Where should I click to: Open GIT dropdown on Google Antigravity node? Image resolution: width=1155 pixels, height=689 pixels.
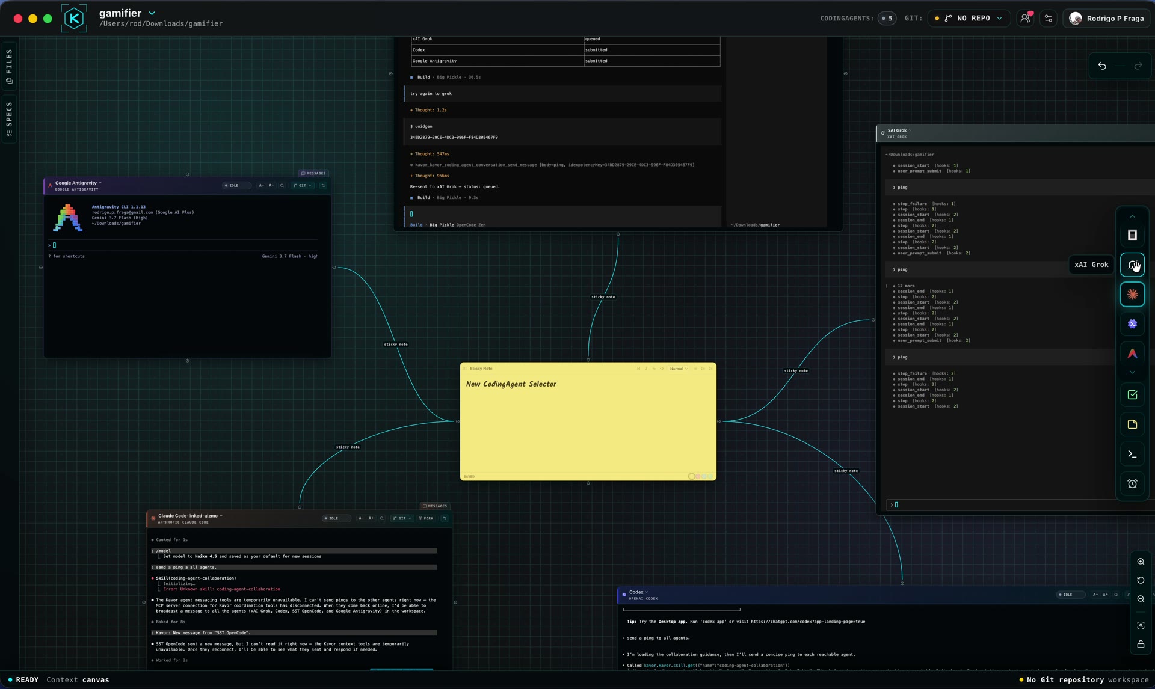[x=303, y=186]
